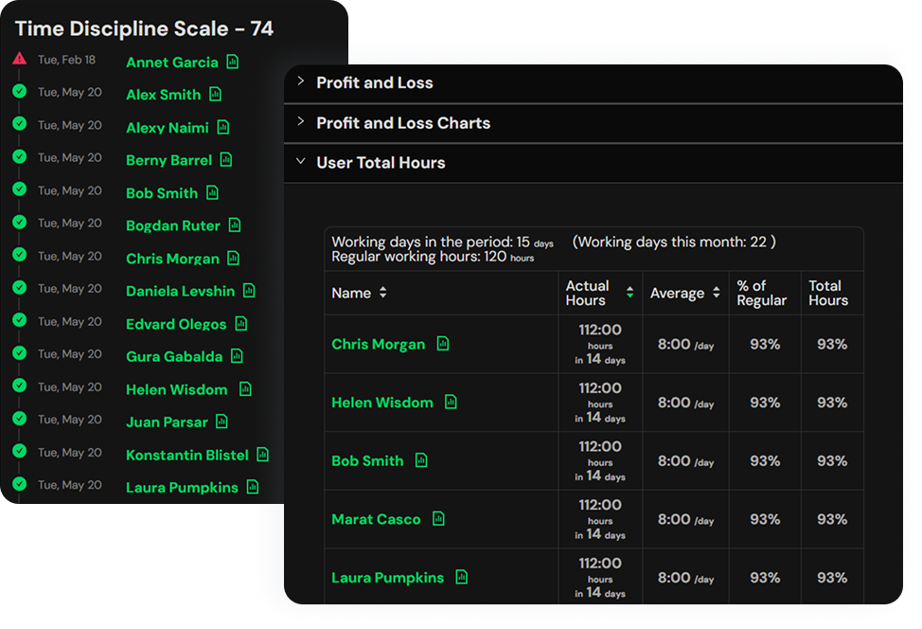The width and height of the screenshot is (922, 629).
Task: Expand the Profit and Loss Charts section
Action: coord(403,123)
